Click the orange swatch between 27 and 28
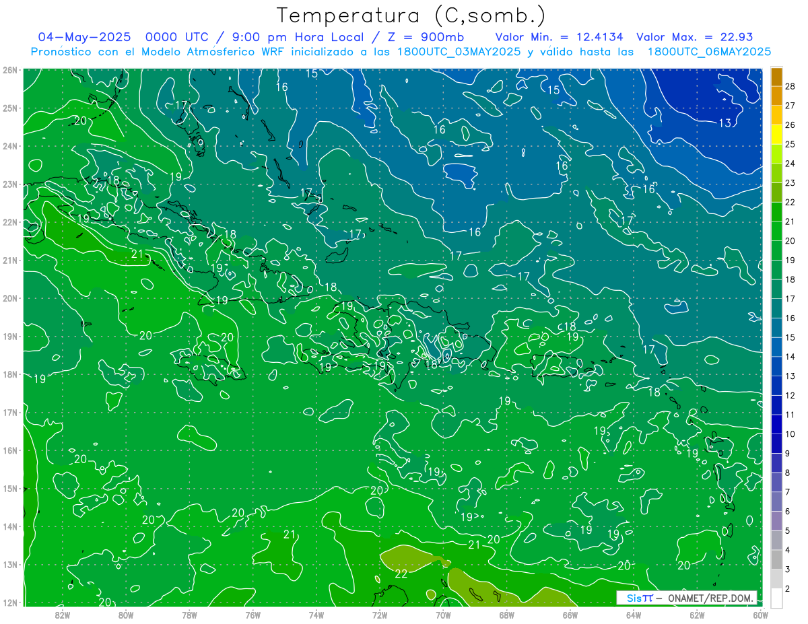The height and width of the screenshot is (624, 808). 776,96
